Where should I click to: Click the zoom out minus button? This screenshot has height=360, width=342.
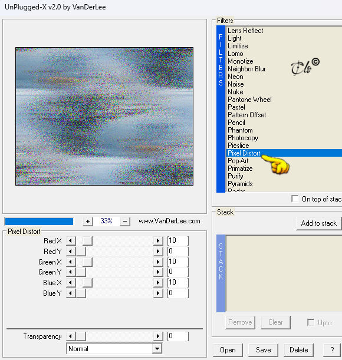click(125, 222)
